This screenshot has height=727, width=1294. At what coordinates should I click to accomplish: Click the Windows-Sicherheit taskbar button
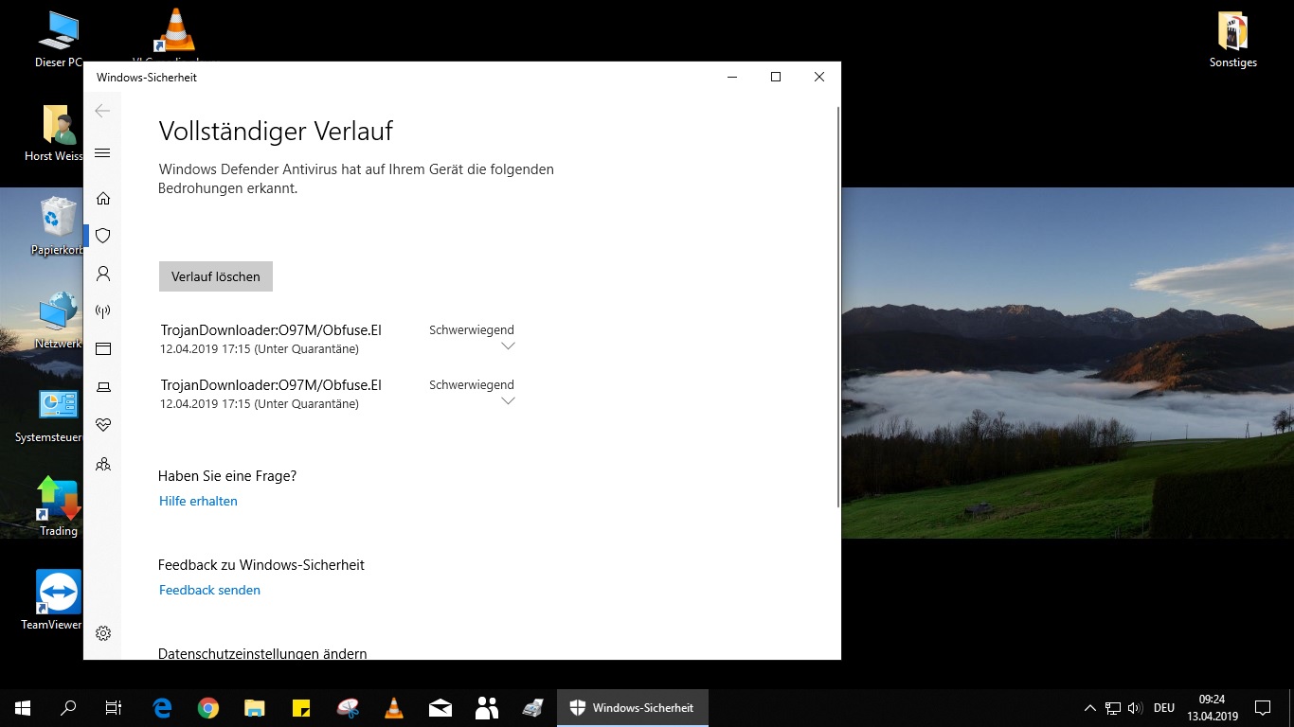pos(633,707)
